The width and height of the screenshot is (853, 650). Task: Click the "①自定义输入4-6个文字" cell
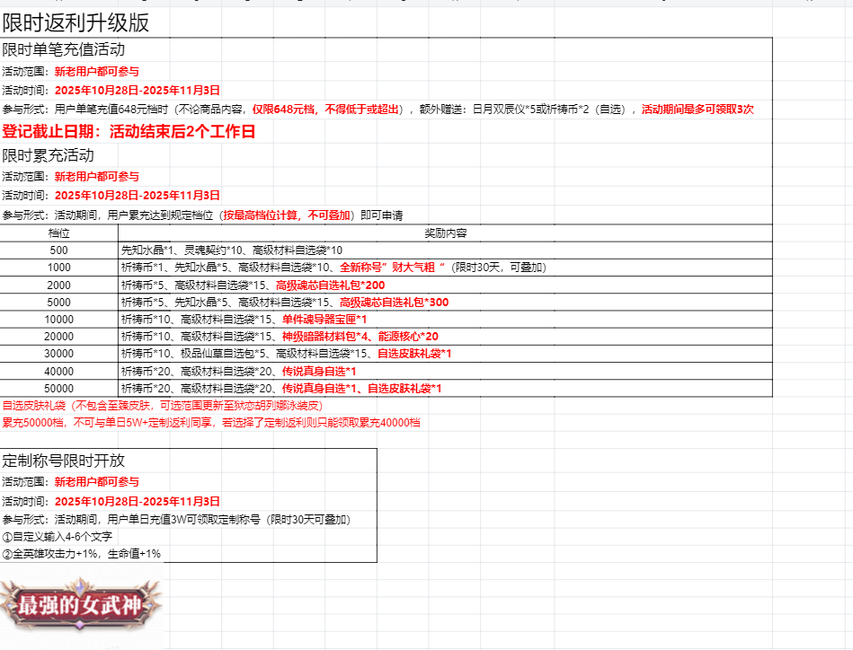58,537
